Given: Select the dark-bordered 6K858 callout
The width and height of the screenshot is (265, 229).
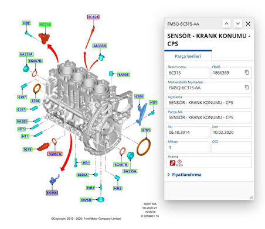Looking at the screenshot, I should 52,193.
